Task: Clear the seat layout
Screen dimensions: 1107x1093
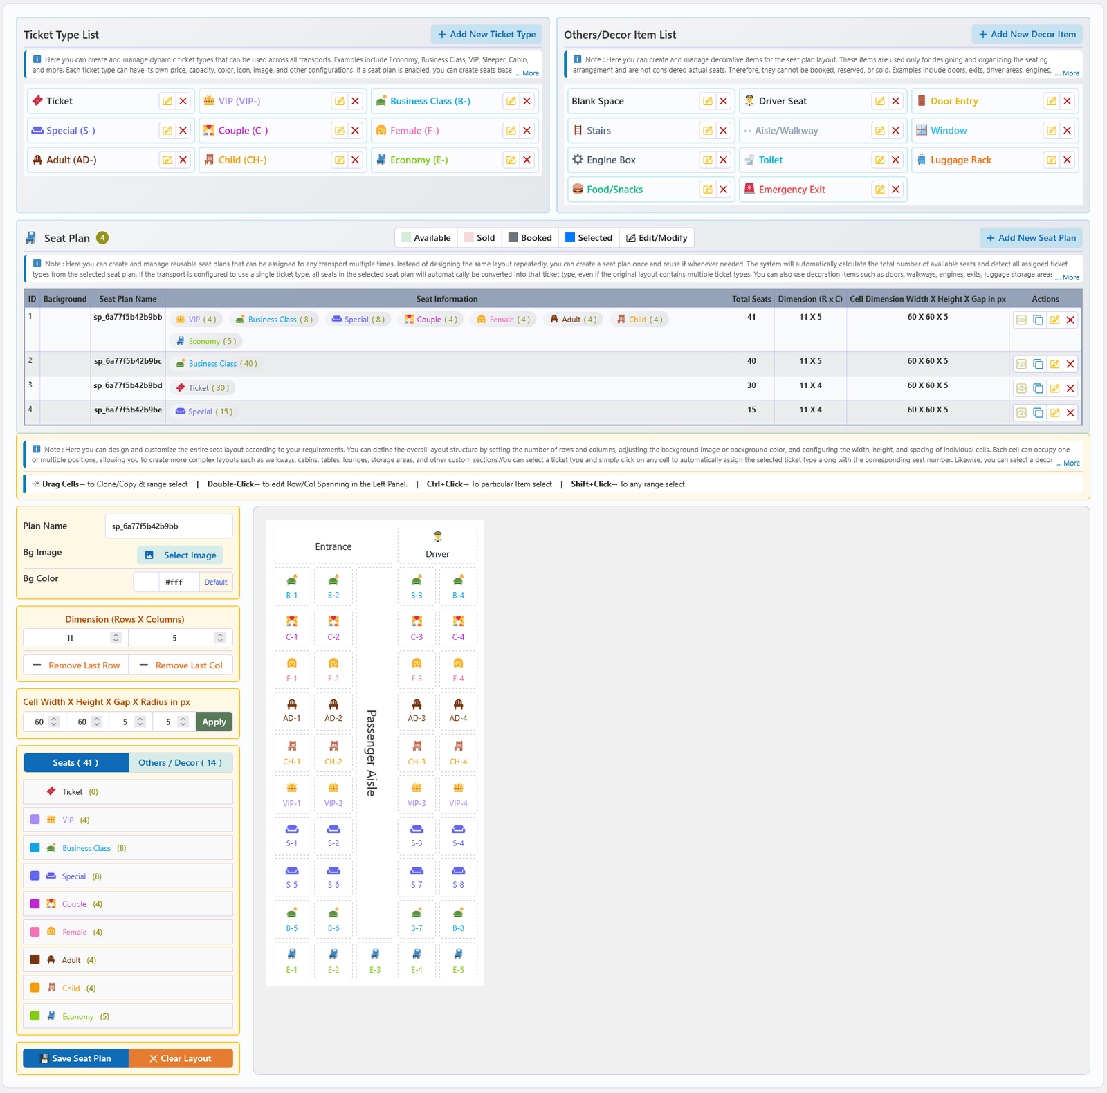Action: [181, 1058]
